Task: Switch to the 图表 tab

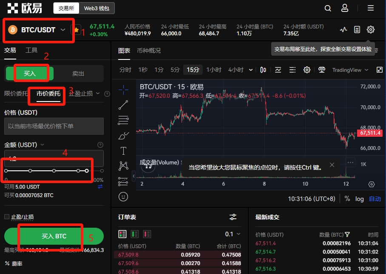Action: coord(124,51)
